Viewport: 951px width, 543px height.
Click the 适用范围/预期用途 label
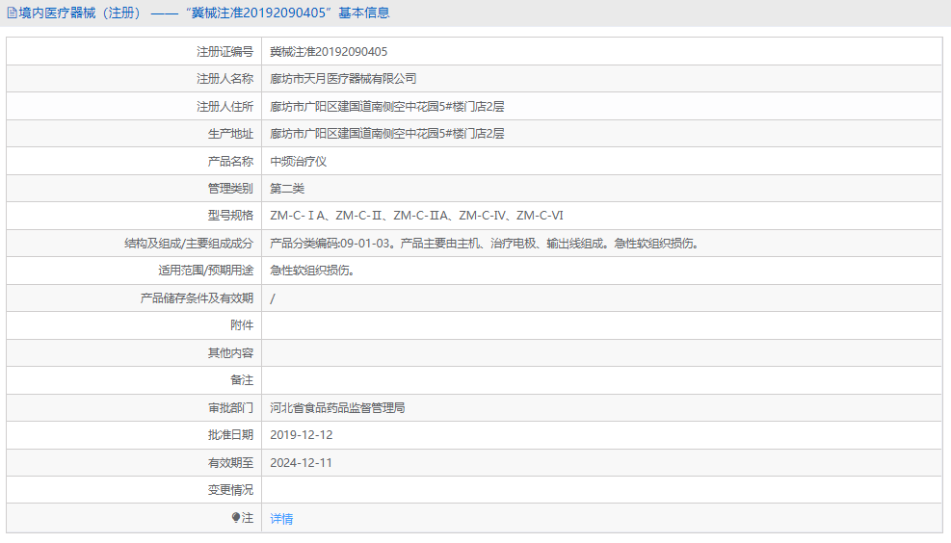[205, 271]
